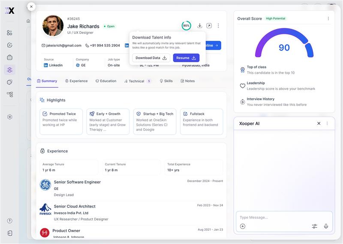The image size is (343, 244).
Task: Click the Type Message input field
Action: point(284,217)
